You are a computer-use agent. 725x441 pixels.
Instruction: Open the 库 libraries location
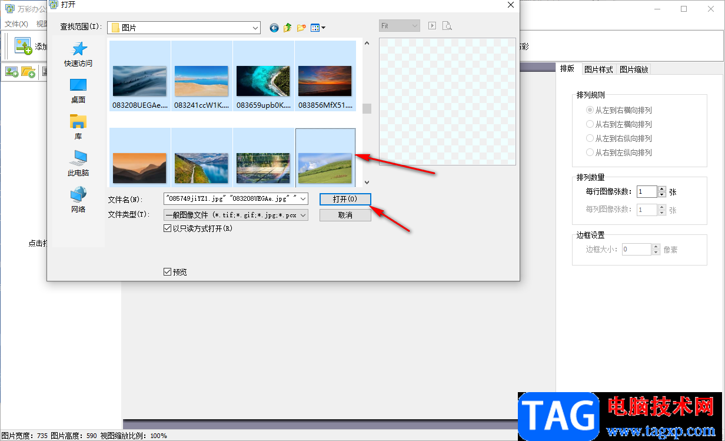coord(78,127)
